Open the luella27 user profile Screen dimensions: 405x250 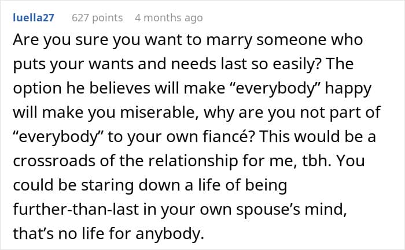(34, 17)
